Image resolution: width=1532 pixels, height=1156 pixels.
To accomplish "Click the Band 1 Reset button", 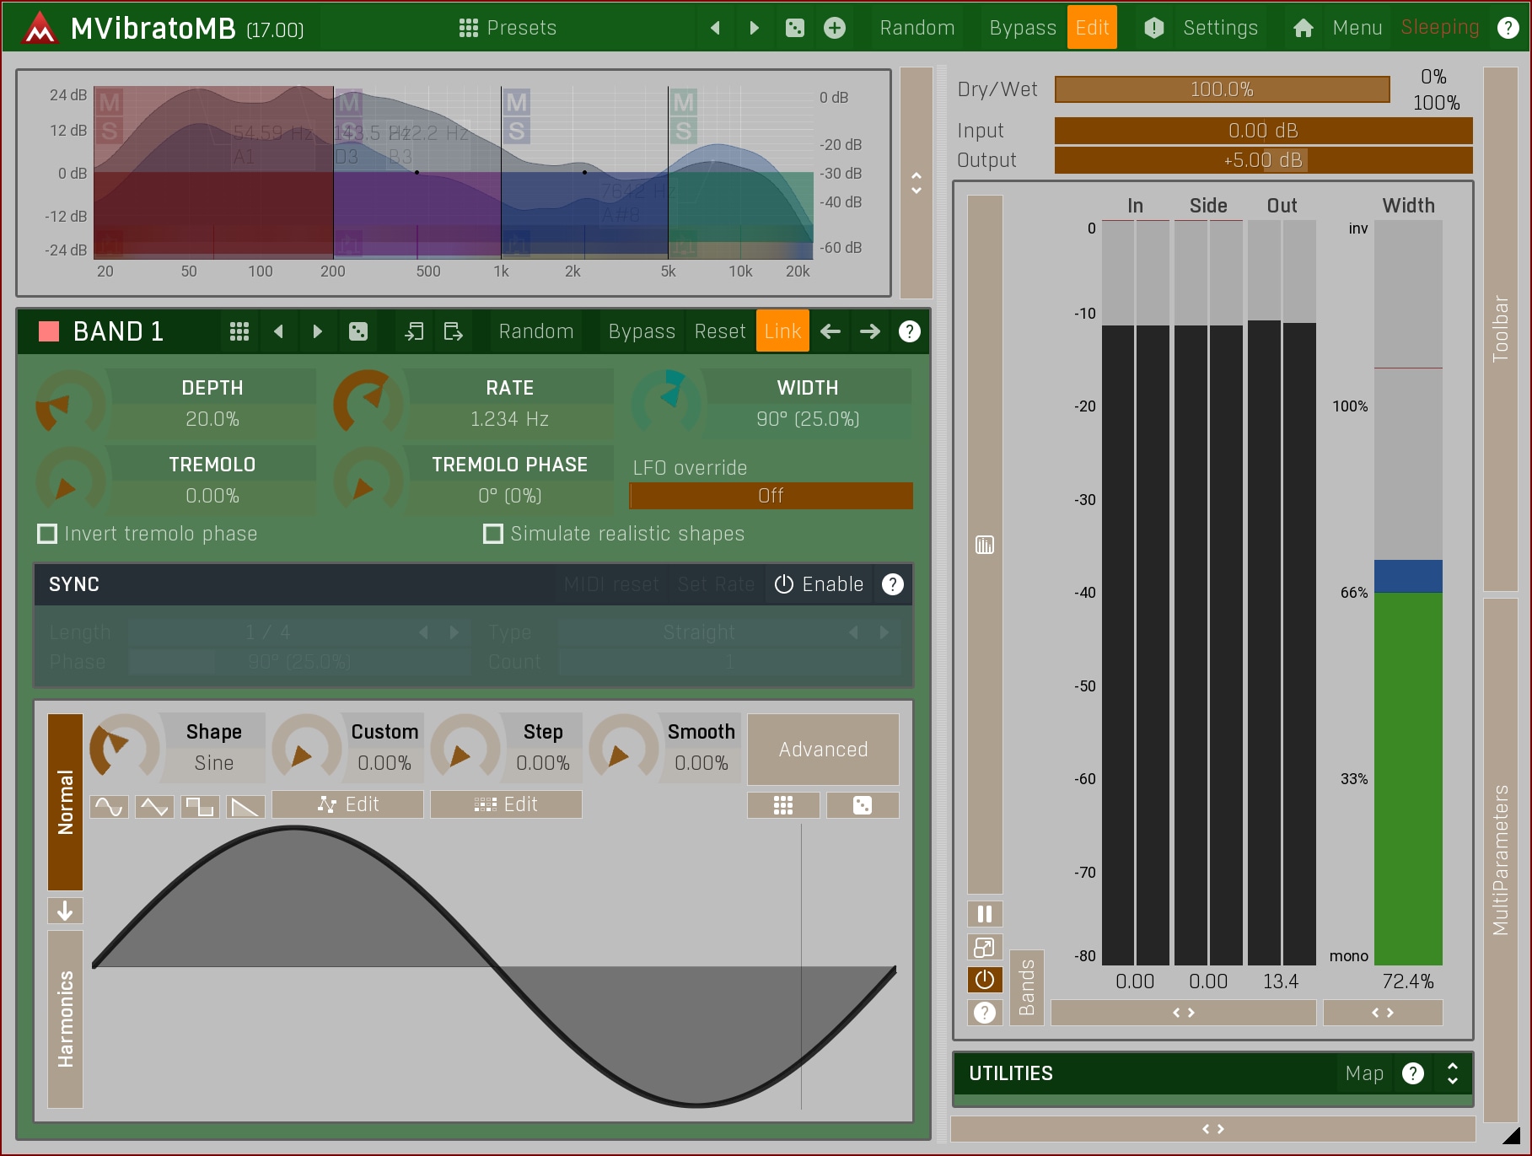I will coord(719,331).
